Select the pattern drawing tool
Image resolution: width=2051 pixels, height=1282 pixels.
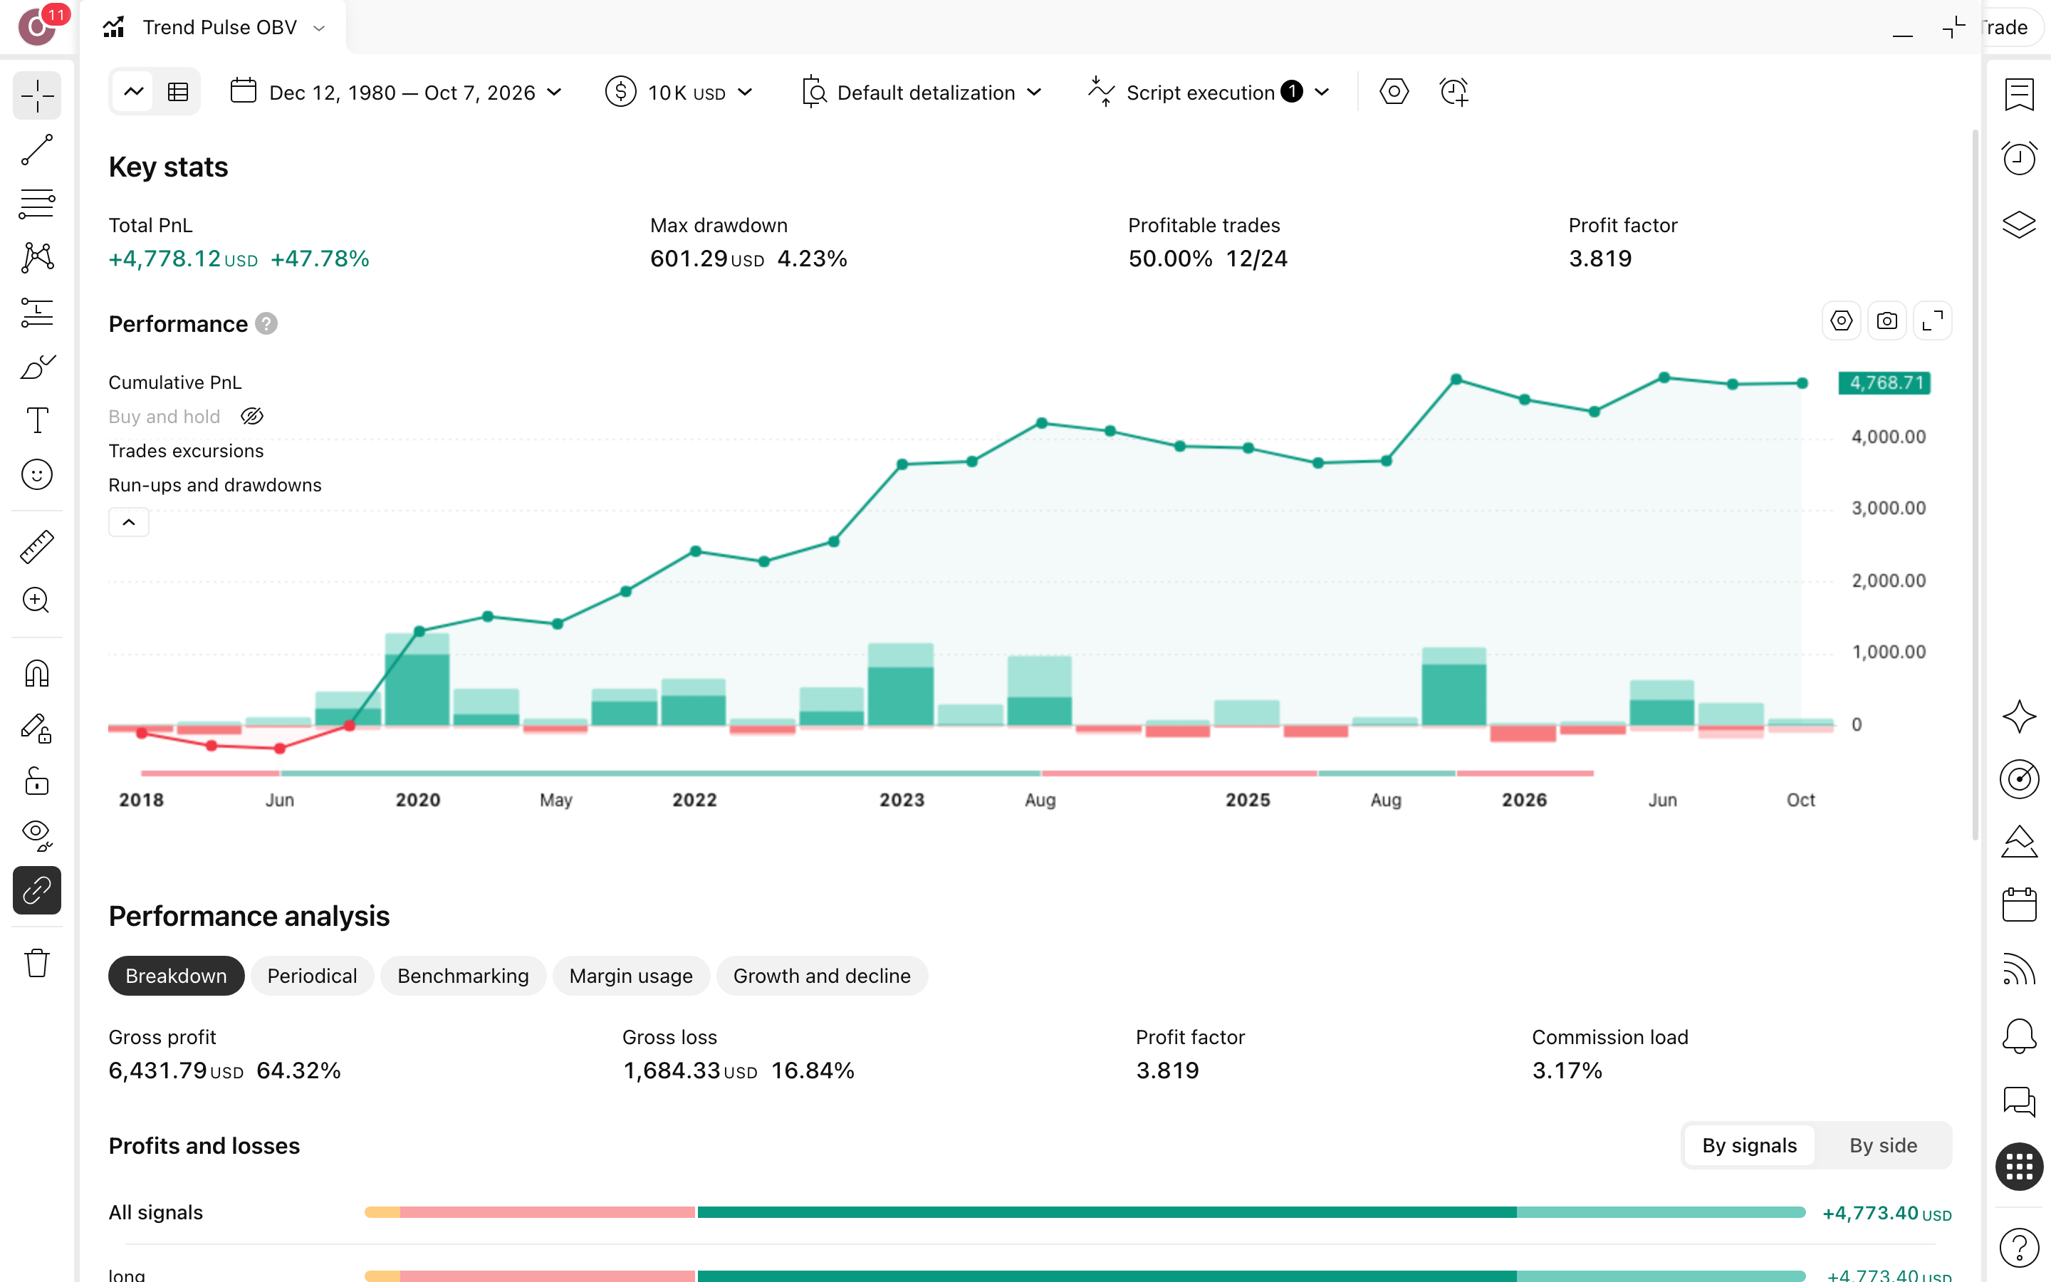pyautogui.click(x=37, y=258)
